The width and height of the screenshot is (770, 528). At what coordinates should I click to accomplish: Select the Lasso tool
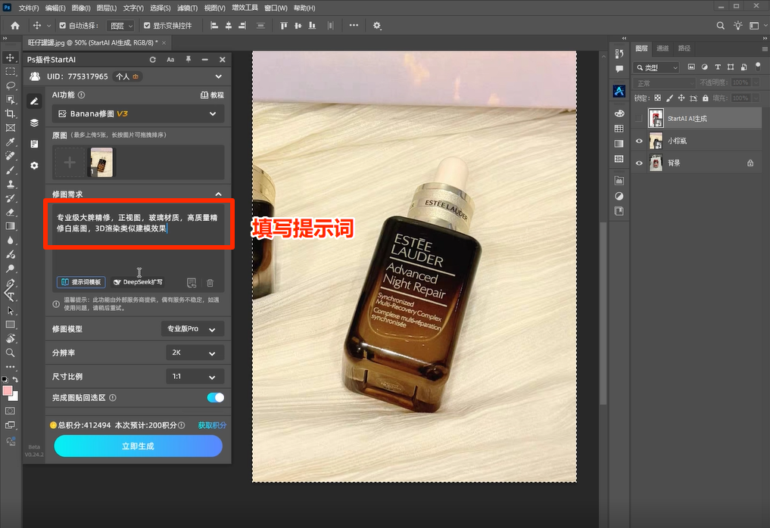click(x=10, y=86)
